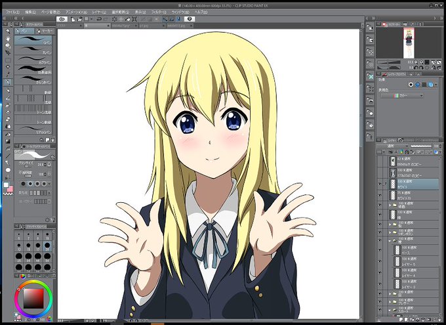Viewport: 446px width, 325px height.
Task: Toggle the eye icon of the レイヤー4 layer
Action: (380, 273)
